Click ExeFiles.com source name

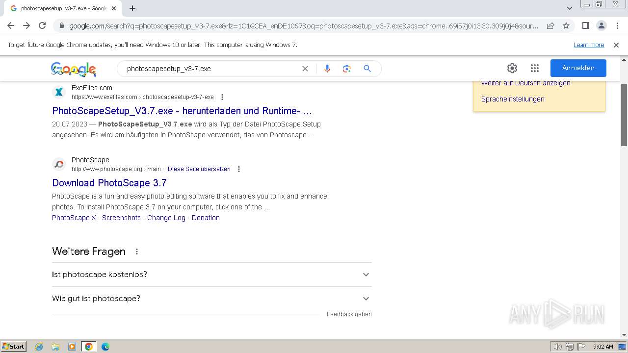pyautogui.click(x=92, y=88)
